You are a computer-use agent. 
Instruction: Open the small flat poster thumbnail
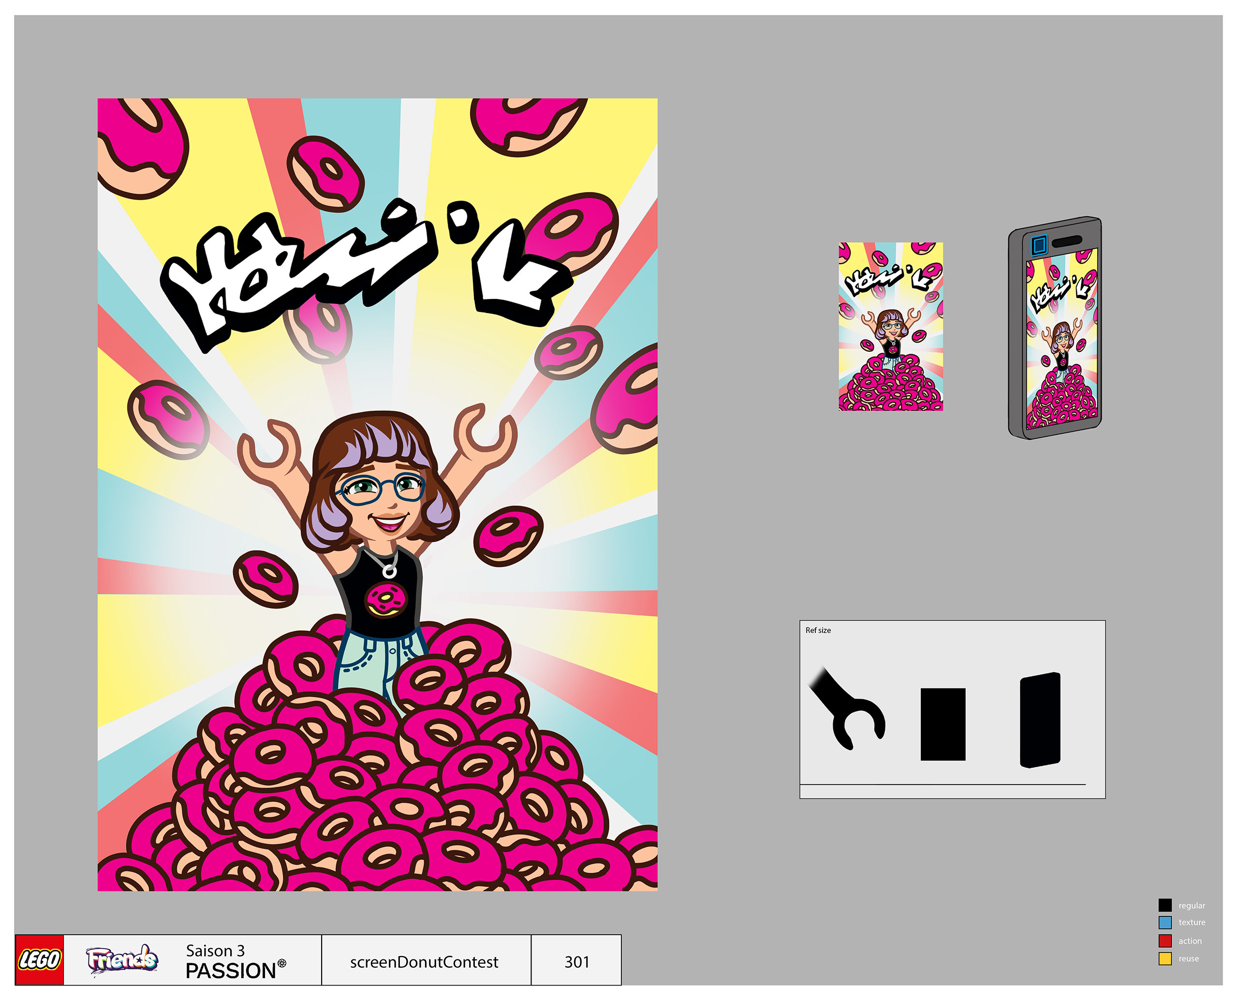[x=890, y=327]
